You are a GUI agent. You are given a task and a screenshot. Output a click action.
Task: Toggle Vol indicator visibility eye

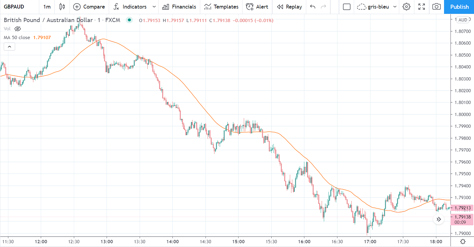pyautogui.click(x=18, y=29)
